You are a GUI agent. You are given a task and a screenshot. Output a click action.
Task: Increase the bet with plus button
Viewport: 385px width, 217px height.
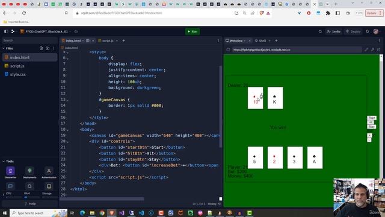[x=369, y=135]
